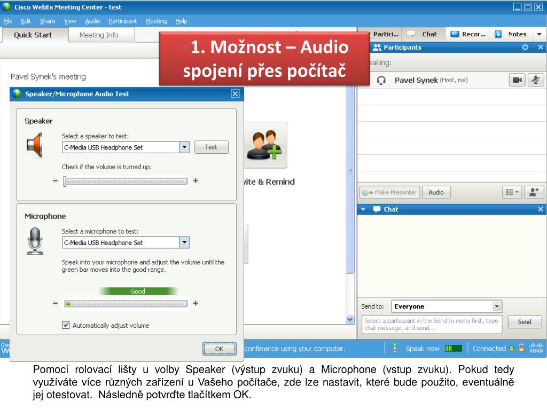This screenshot has width=547, height=410.
Task: Open the View menu
Action: pyautogui.click(x=70, y=21)
